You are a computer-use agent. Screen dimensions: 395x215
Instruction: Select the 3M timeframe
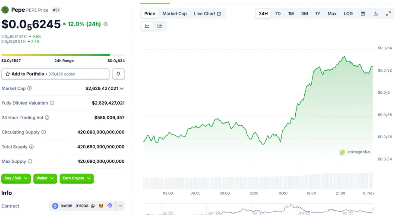(305, 14)
